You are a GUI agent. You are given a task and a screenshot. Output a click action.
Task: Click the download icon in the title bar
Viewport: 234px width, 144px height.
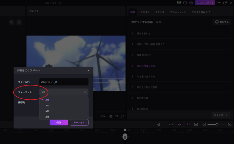(x=185, y=3)
